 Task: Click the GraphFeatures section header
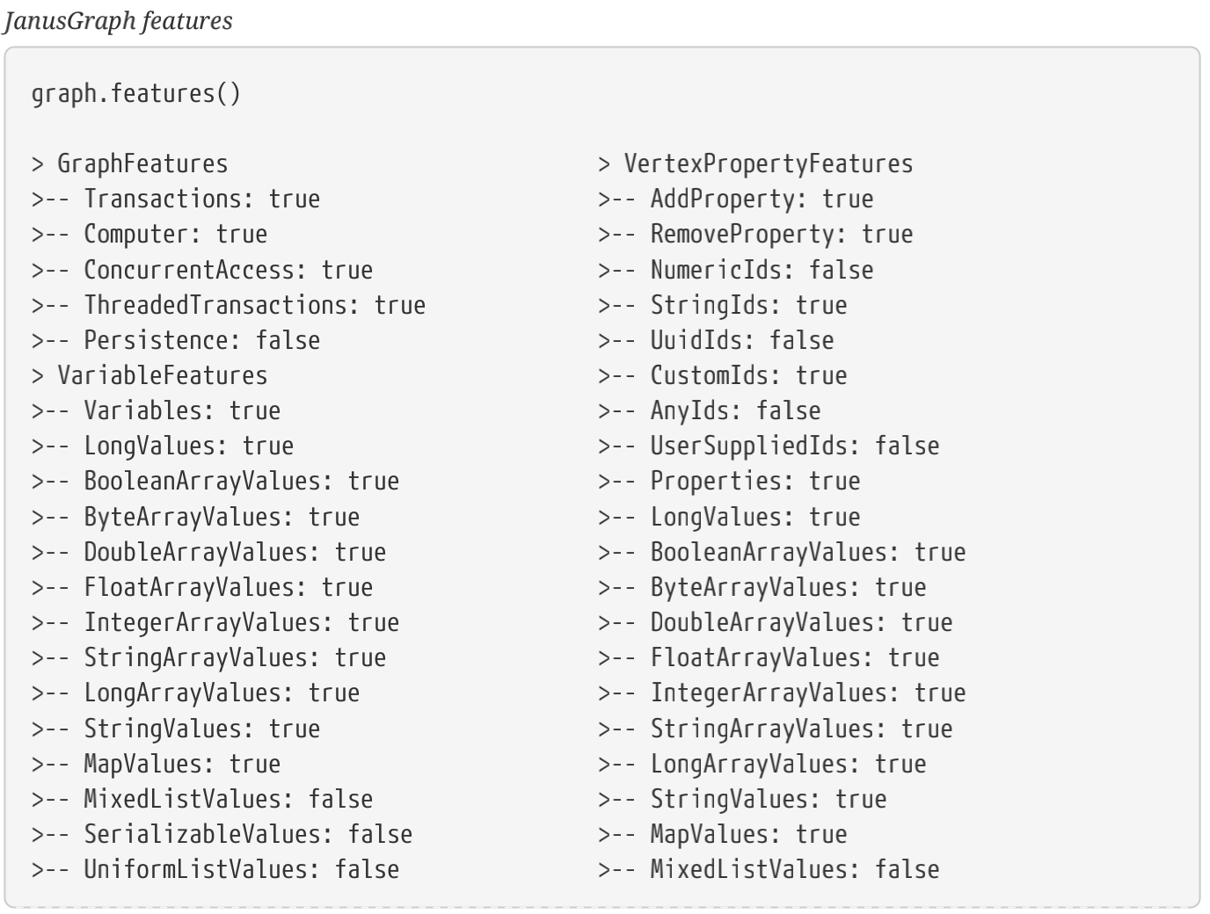point(142,163)
